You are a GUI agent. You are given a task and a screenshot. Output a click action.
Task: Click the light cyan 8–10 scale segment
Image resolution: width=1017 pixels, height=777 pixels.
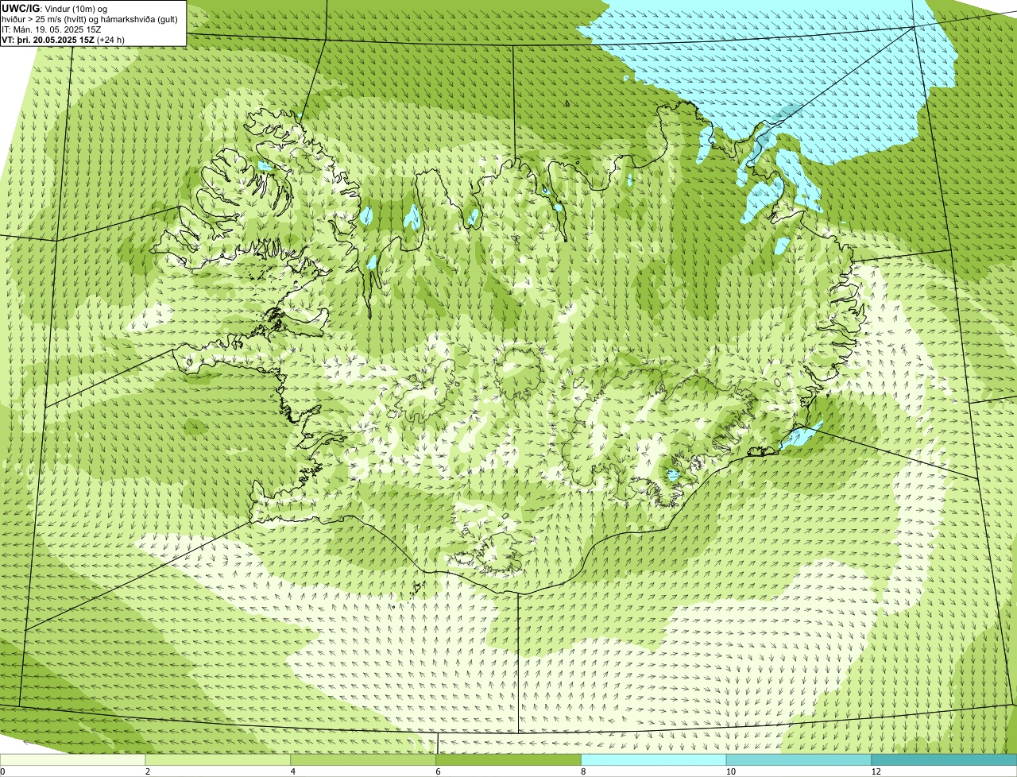pos(654,760)
